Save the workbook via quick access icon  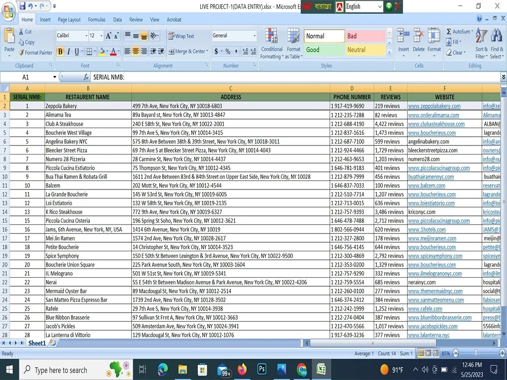coord(22,6)
